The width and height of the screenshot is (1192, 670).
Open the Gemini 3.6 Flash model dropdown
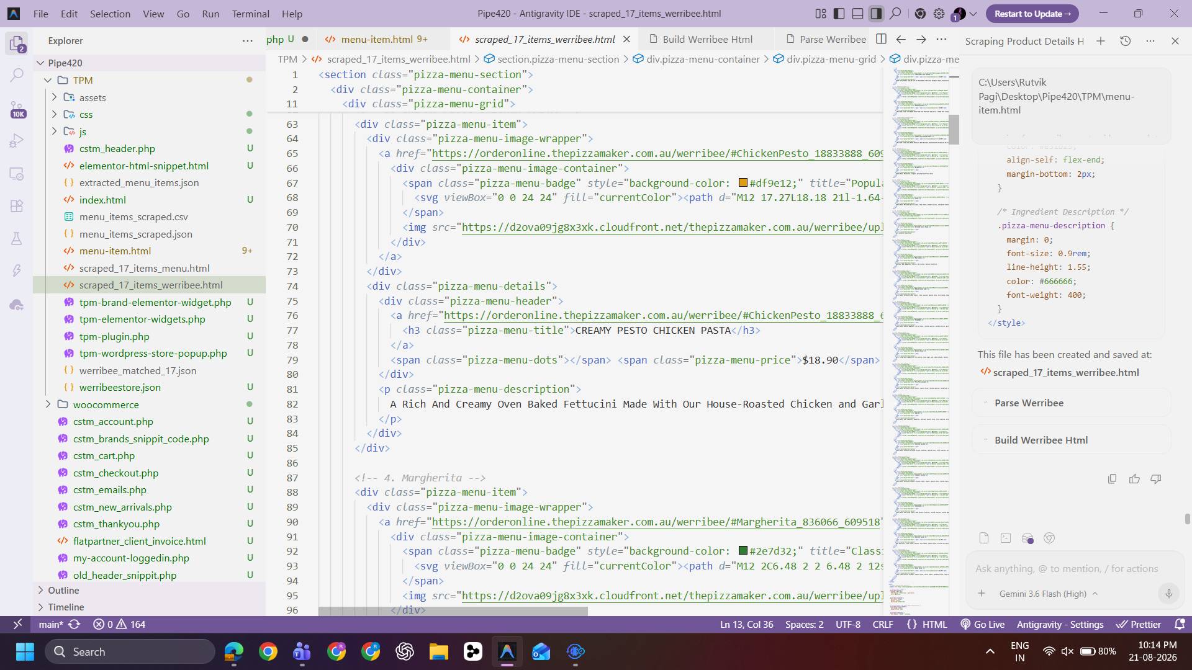[1048, 594]
